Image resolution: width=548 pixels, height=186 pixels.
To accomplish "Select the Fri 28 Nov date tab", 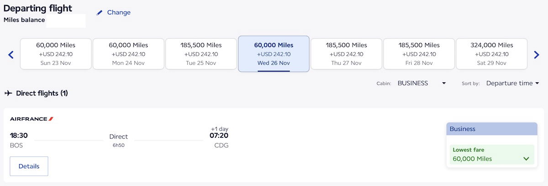I will point(419,54).
